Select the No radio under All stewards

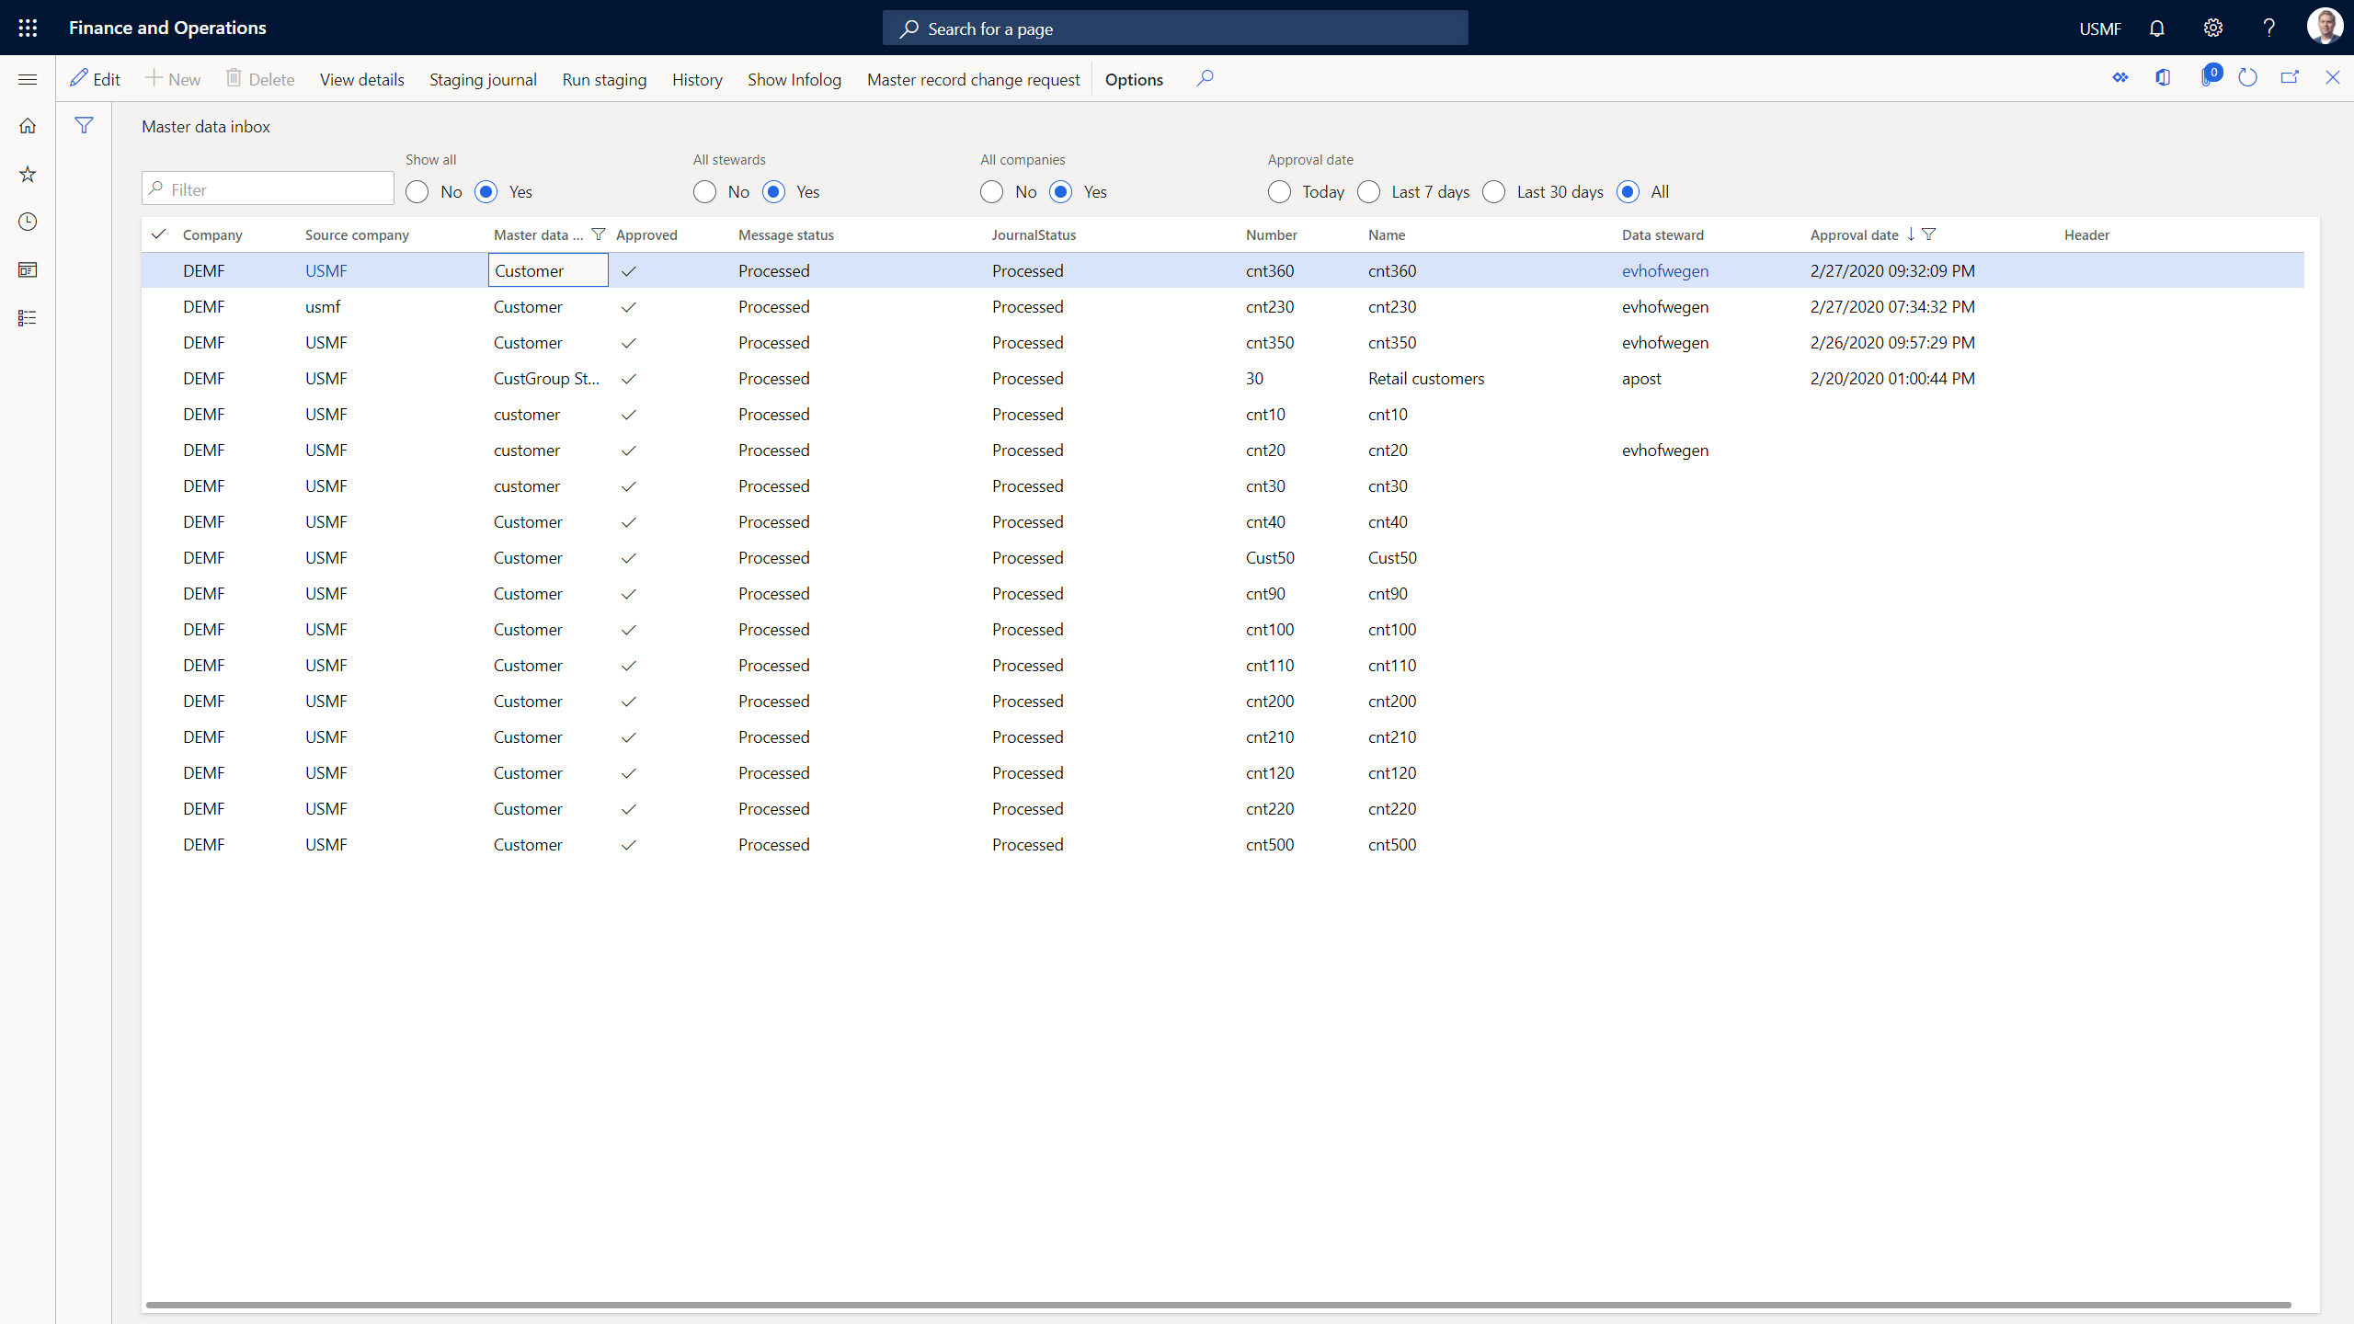tap(704, 191)
